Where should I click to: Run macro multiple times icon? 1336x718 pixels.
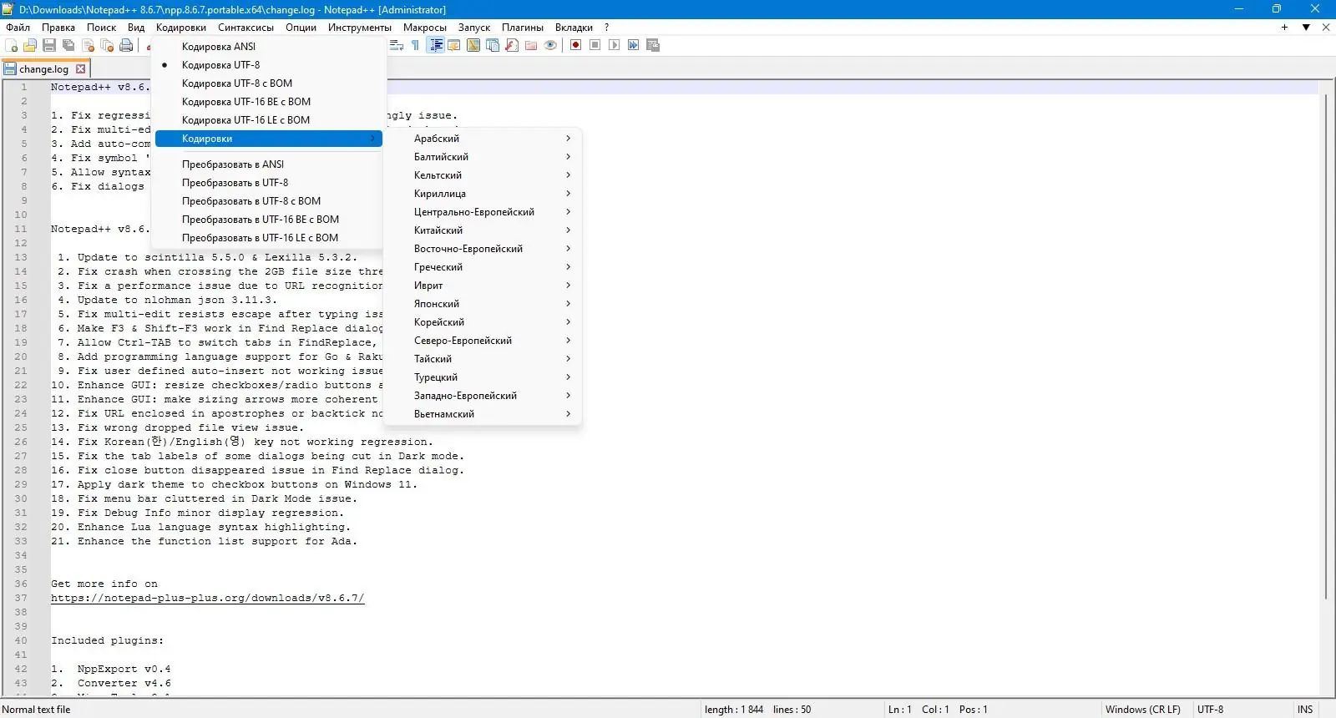(633, 45)
